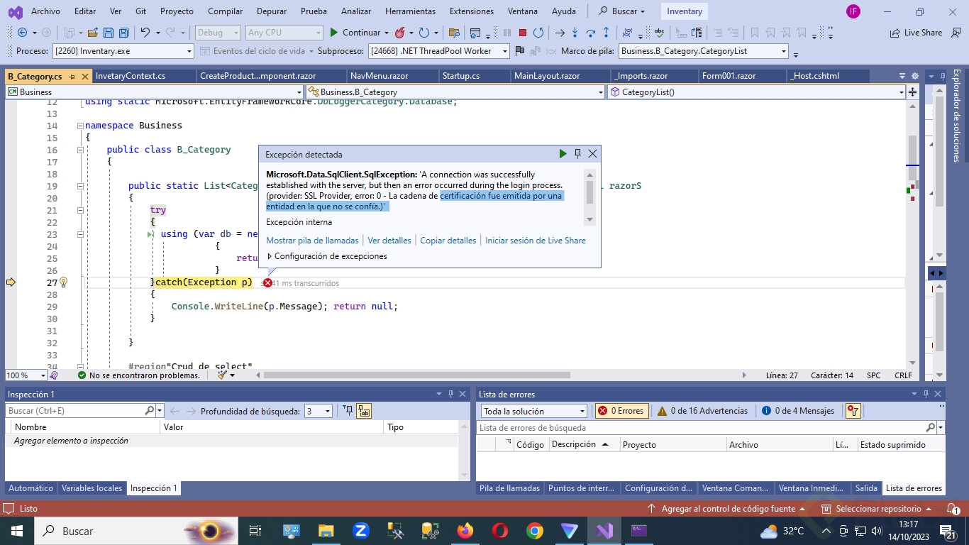Viewport: 969px width, 545px height.
Task: Pin the exception popup window
Action: click(578, 154)
